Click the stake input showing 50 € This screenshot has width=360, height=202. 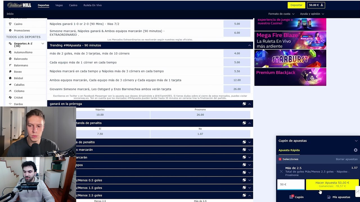click(291, 184)
